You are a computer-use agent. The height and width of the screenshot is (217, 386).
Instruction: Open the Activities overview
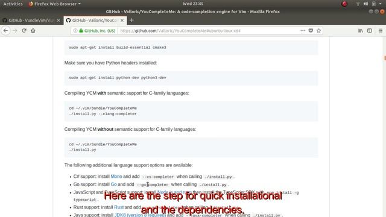click(x=13, y=4)
